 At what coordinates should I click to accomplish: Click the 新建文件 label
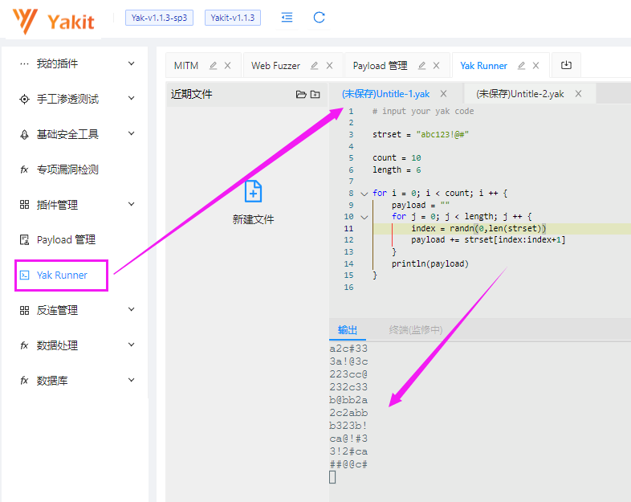253,219
